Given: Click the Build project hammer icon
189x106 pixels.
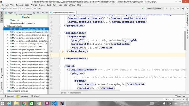Looking at the screenshot, I should 143,9.
